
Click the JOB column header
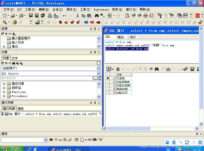coord(124,75)
